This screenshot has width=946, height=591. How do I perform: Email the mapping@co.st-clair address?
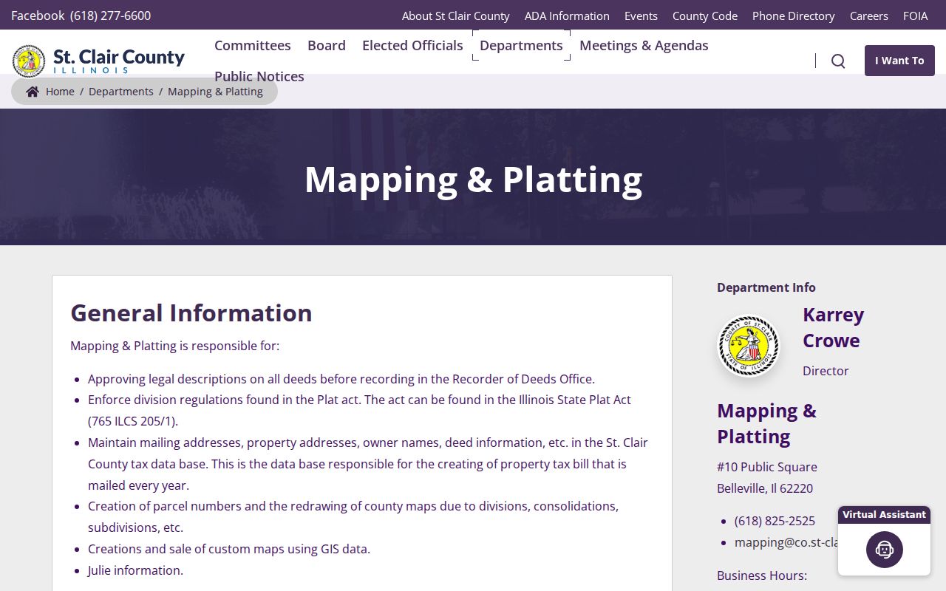(786, 542)
